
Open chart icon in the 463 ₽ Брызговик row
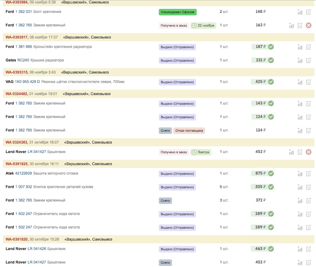(x=300, y=249)
